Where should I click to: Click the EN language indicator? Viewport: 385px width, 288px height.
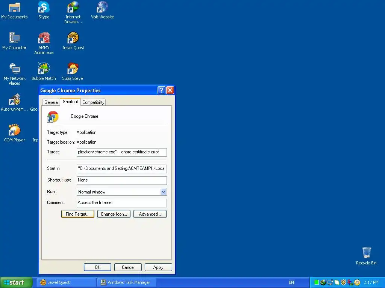point(291,282)
